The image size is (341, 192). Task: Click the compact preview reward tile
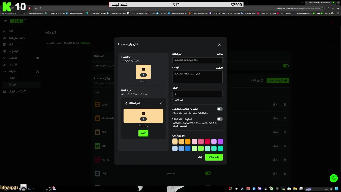(143, 72)
